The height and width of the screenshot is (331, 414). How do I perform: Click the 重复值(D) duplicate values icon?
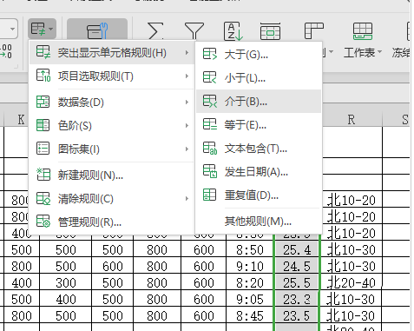click(x=209, y=195)
